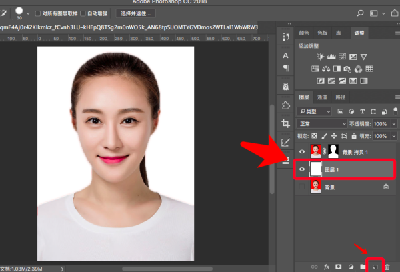Screen dimensions: 400x272
Task: Expand the status bar info arrow
Action: tap(62, 269)
